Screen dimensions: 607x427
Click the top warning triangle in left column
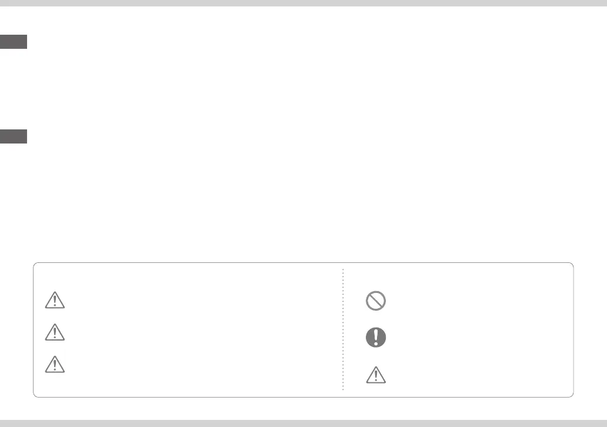pyautogui.click(x=55, y=300)
